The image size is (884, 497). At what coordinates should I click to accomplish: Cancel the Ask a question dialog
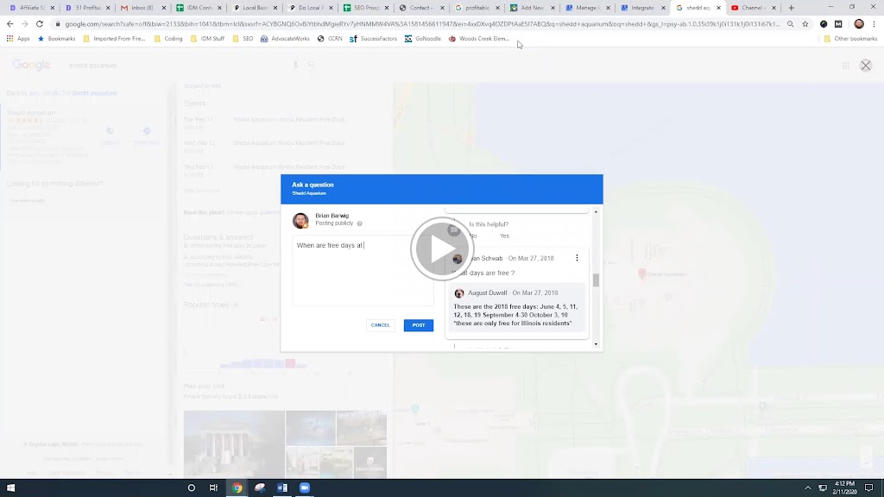[381, 325]
